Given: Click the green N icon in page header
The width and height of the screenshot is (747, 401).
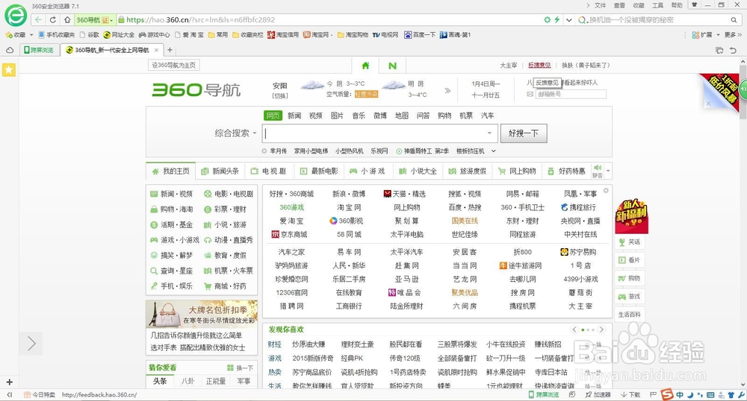Looking at the screenshot, I should tap(393, 66).
